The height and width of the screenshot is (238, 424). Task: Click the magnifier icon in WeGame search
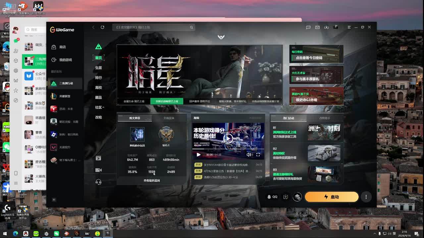191,27
